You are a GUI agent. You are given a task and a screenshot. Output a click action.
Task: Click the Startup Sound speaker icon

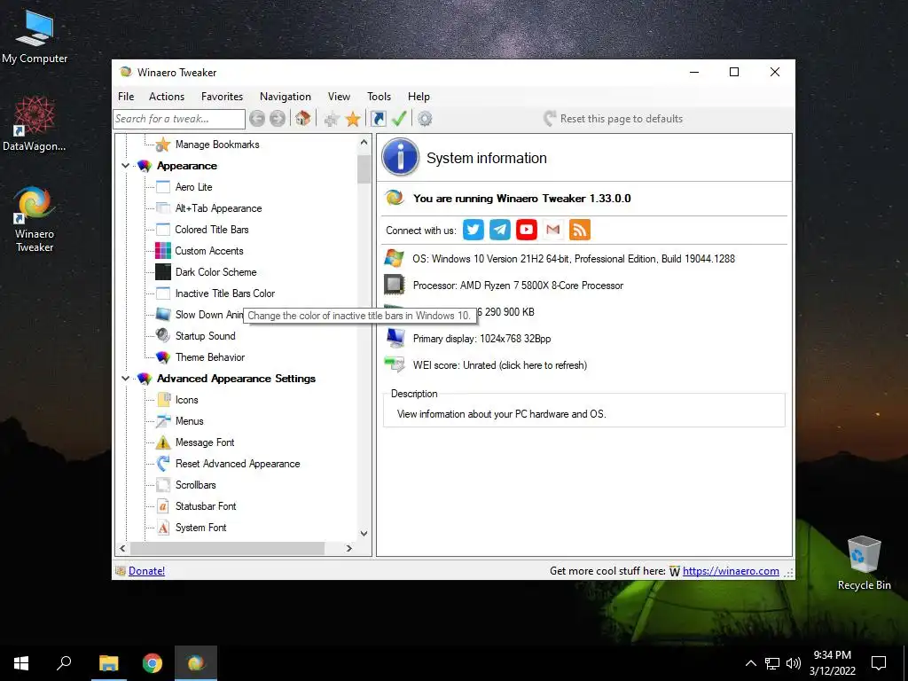click(x=163, y=336)
